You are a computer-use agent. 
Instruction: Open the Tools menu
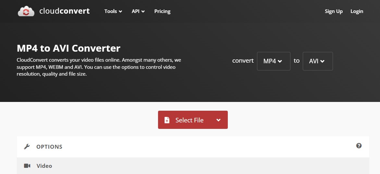tap(113, 11)
